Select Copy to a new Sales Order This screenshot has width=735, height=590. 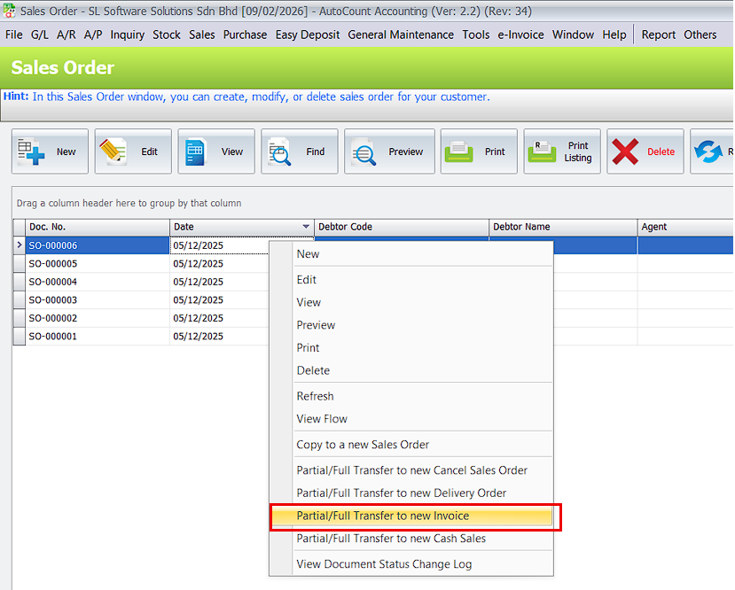click(x=363, y=445)
